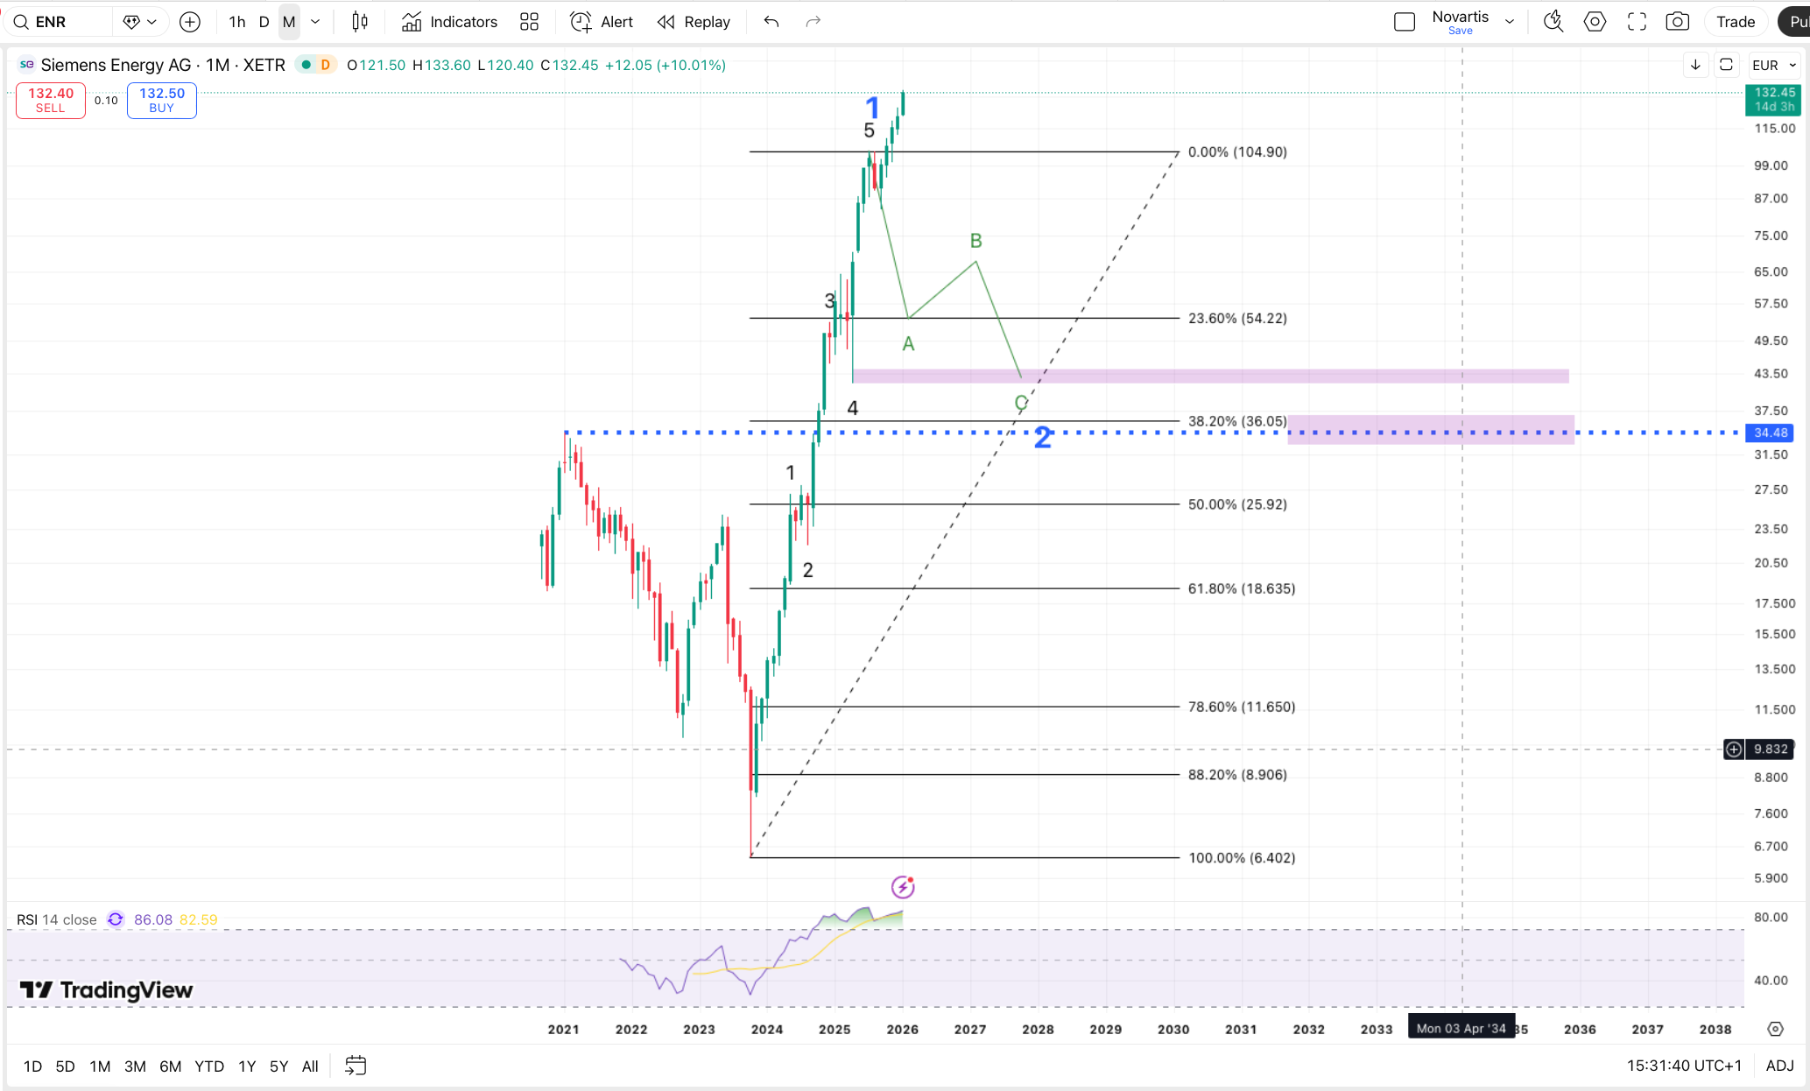The image size is (1810, 1091).
Task: Open the EUR currency dropdown
Action: click(1774, 65)
